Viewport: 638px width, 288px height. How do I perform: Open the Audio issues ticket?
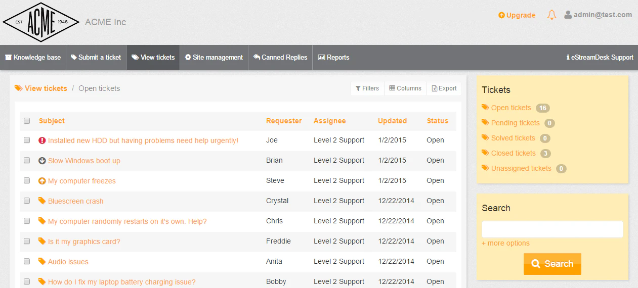[68, 262]
